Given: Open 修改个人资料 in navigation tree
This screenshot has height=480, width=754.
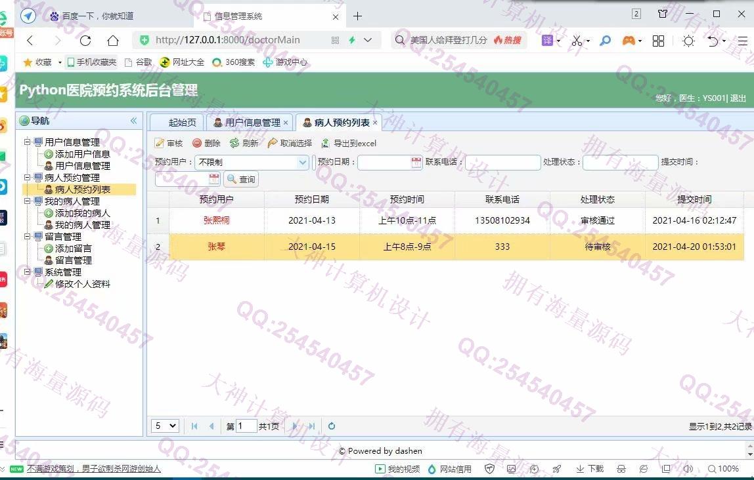Looking at the screenshot, I should pos(82,284).
